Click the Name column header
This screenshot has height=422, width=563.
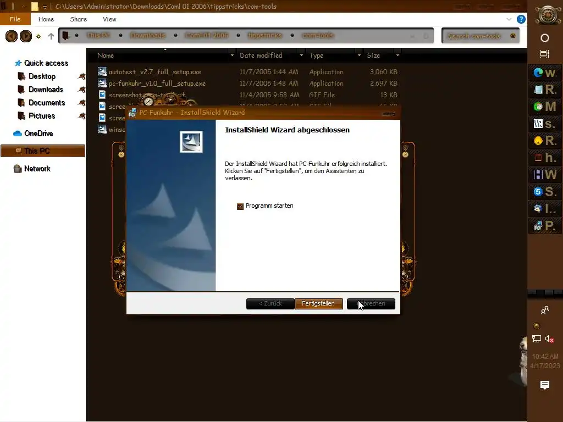pyautogui.click(x=106, y=55)
